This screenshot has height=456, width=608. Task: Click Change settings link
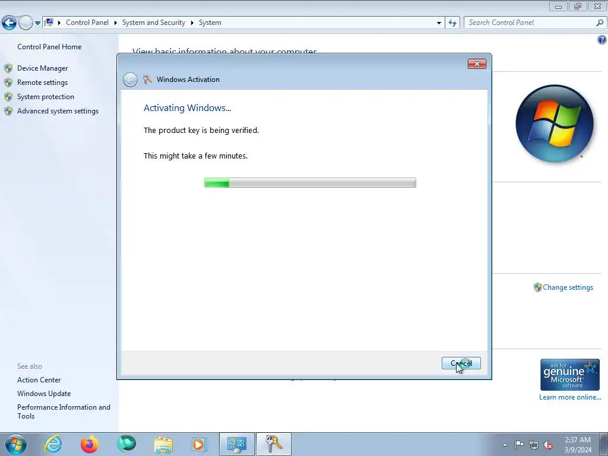568,287
